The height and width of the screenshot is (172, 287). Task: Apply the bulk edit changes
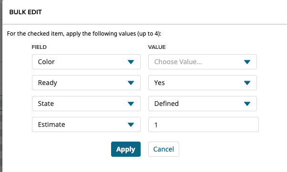click(126, 149)
